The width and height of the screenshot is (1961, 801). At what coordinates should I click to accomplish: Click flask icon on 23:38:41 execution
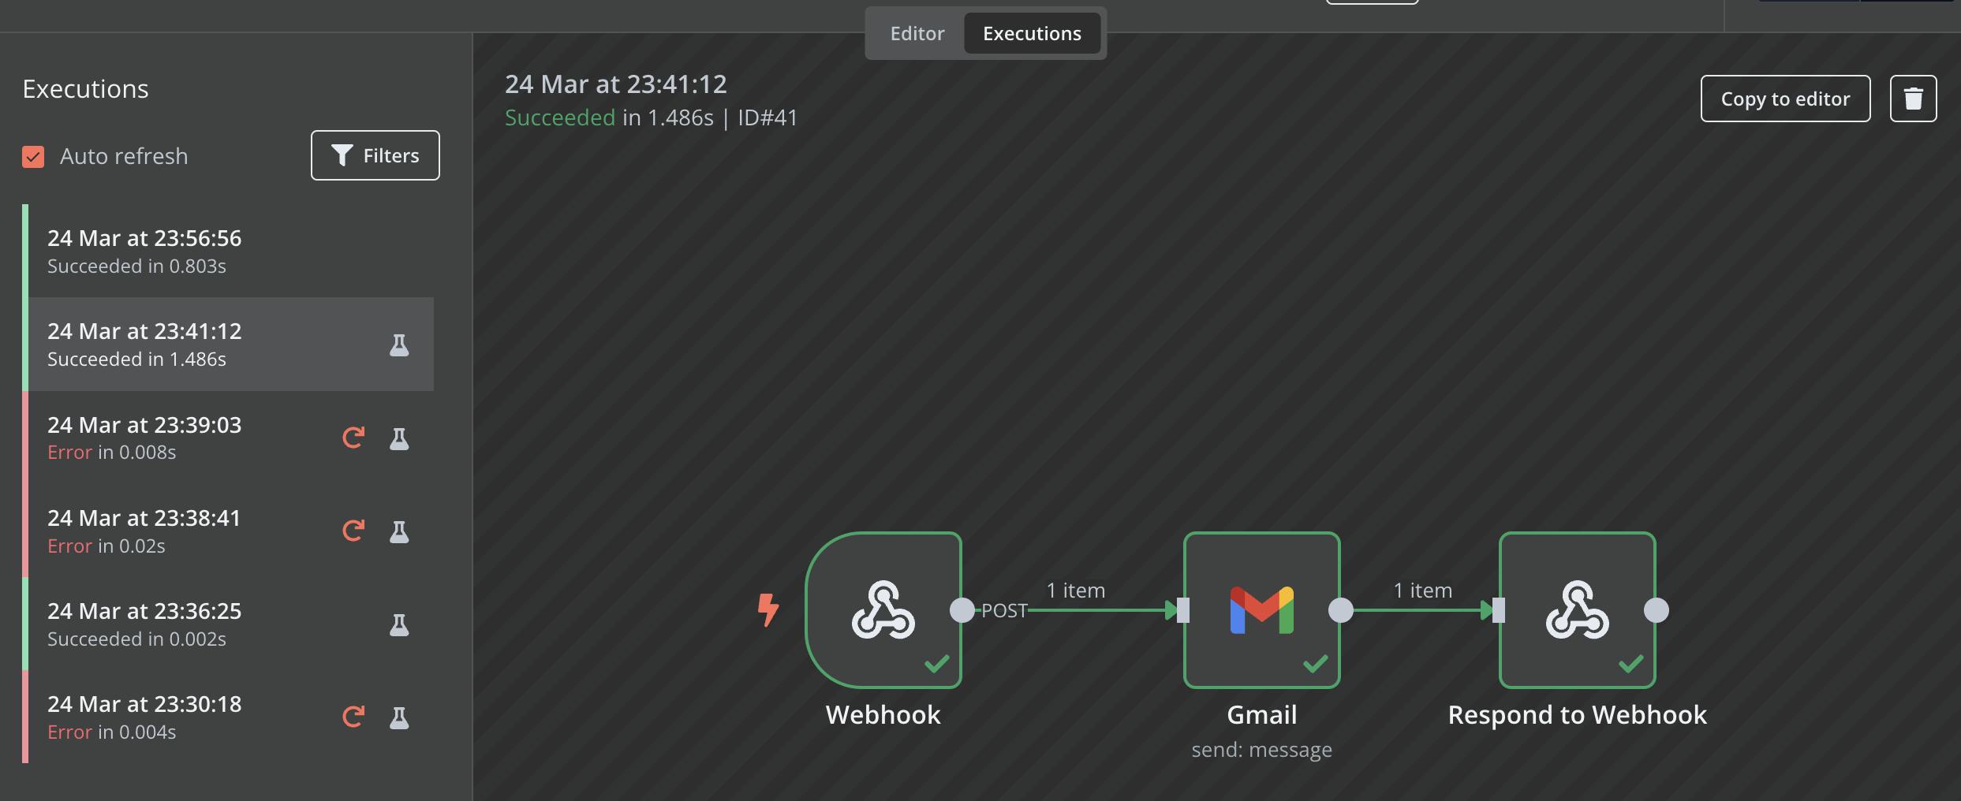tap(399, 531)
